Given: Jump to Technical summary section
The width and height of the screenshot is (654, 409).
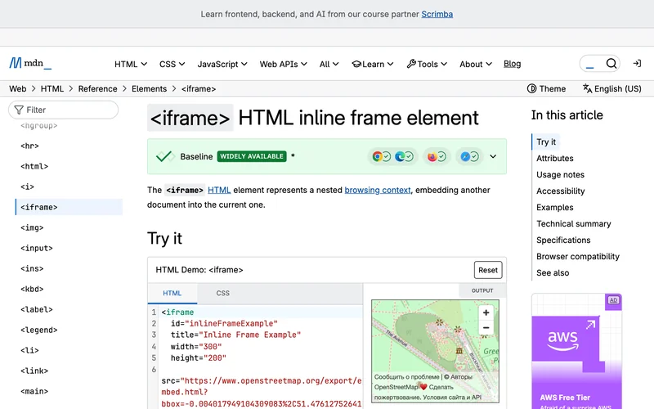Looking at the screenshot, I should pyautogui.click(x=574, y=223).
